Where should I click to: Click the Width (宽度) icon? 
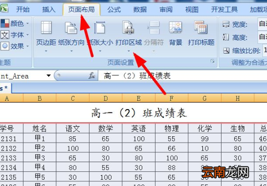(226, 24)
